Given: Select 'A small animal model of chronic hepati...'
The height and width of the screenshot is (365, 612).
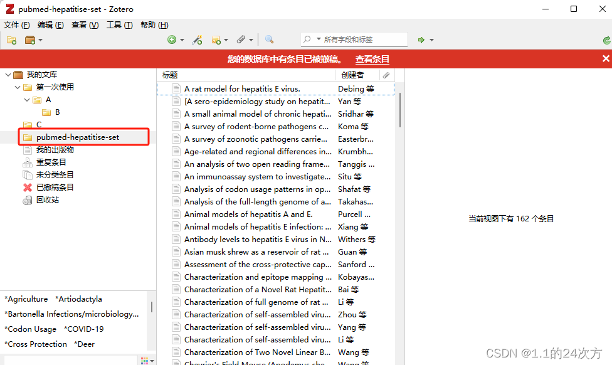Looking at the screenshot, I should coord(275,114).
